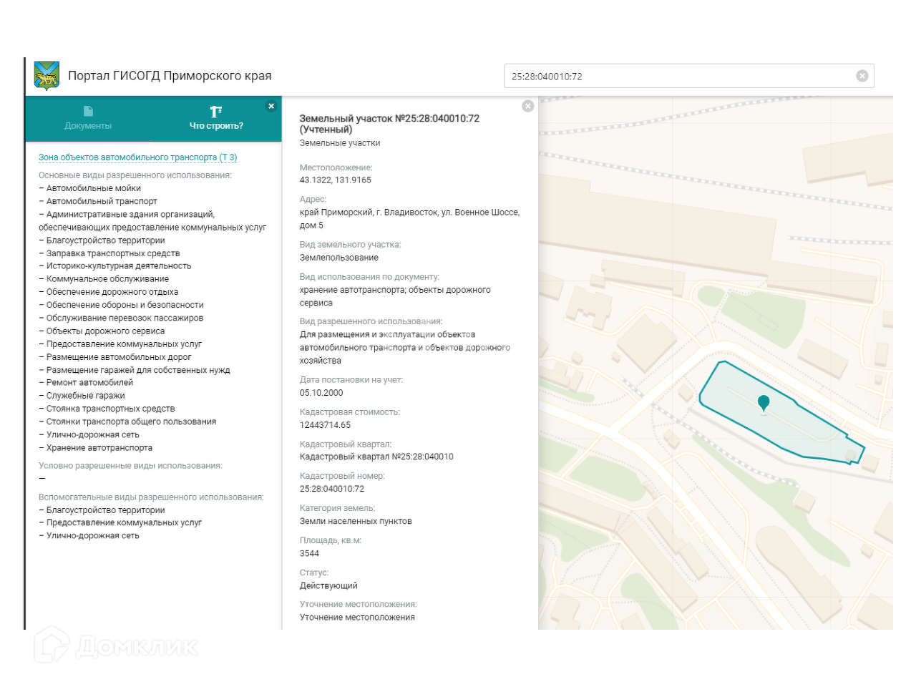
Task: Select the text 'Размещение гаражей для собственных нужд'
Action: tap(138, 370)
